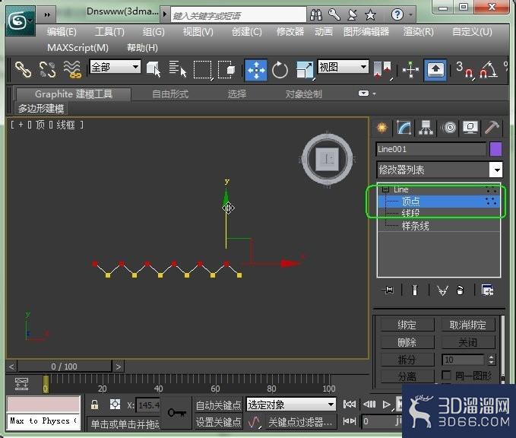Click the 拆分 button
The height and width of the screenshot is (438, 516).
coord(407,360)
